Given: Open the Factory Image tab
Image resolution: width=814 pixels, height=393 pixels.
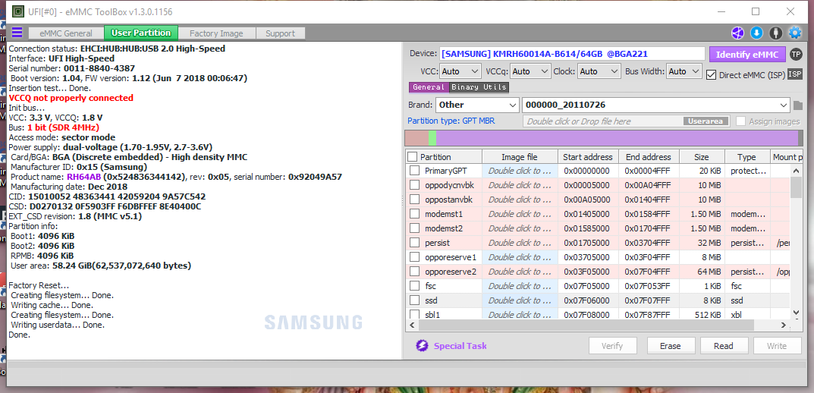Looking at the screenshot, I should [x=216, y=33].
